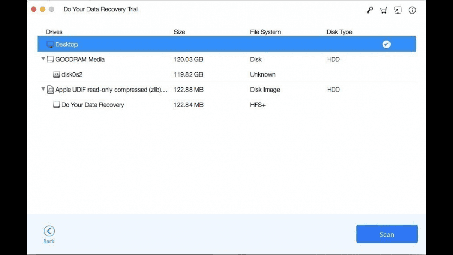The image size is (453, 255).
Task: Click the Drives column header
Action: [54, 32]
